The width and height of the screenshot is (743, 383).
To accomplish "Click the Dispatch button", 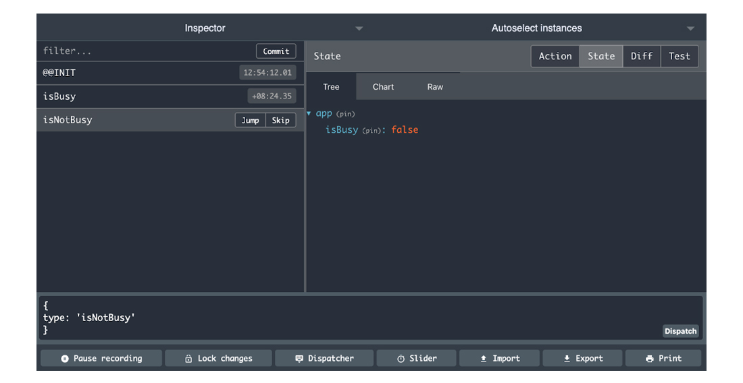I will [x=680, y=332].
